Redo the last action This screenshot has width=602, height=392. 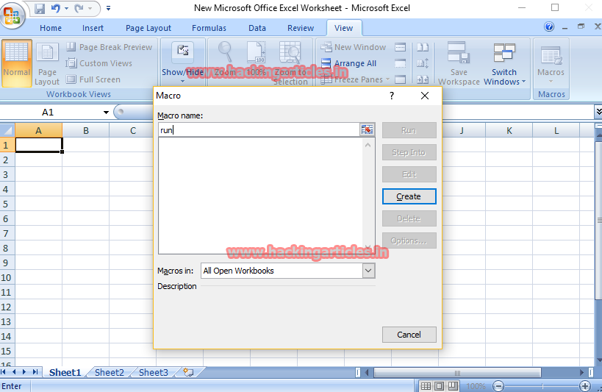[x=79, y=8]
